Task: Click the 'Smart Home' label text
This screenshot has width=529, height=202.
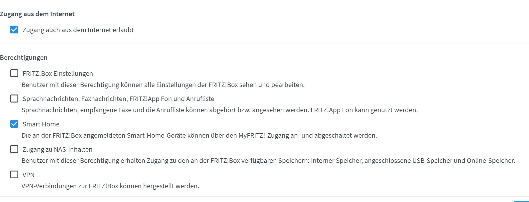Action: pos(41,124)
